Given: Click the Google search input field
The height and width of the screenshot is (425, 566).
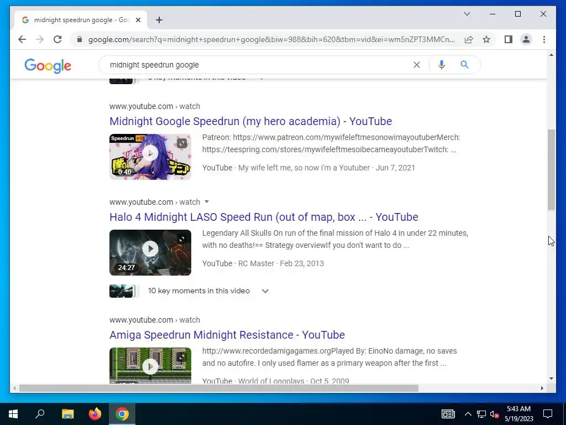Looking at the screenshot, I should (258, 65).
